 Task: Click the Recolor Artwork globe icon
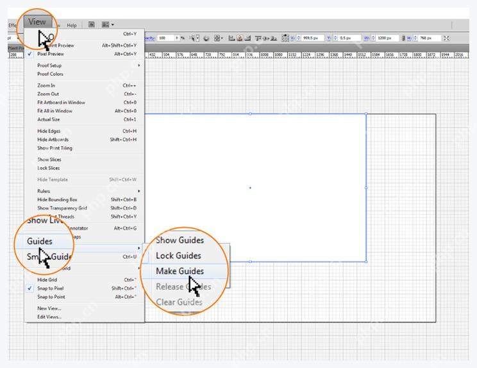click(206, 38)
